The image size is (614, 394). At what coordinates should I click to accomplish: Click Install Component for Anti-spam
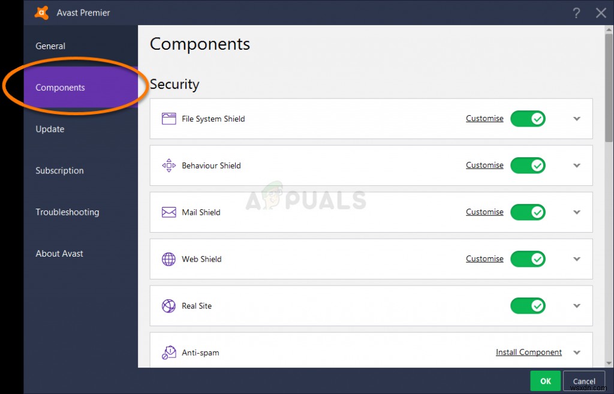point(528,352)
